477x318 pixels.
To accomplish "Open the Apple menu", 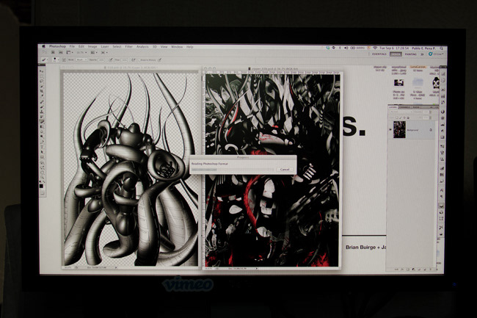I will 43,46.
